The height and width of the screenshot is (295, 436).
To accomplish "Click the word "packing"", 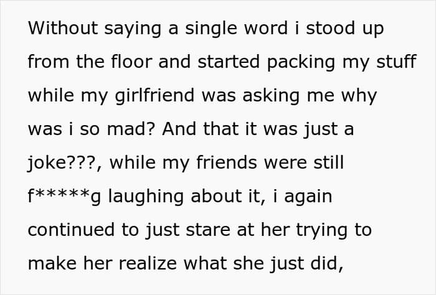I will (301, 62).
